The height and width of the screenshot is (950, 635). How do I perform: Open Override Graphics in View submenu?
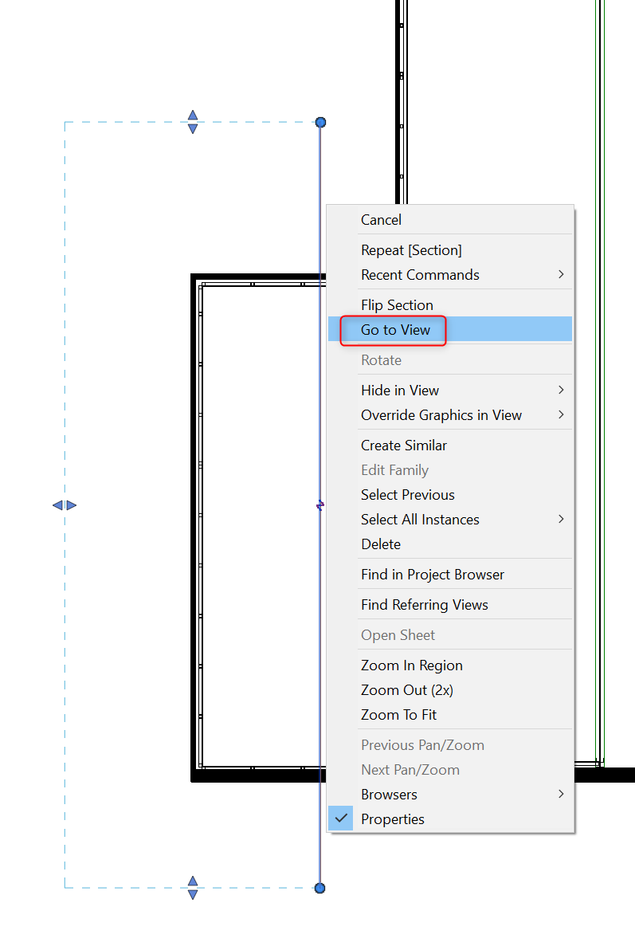(449, 416)
